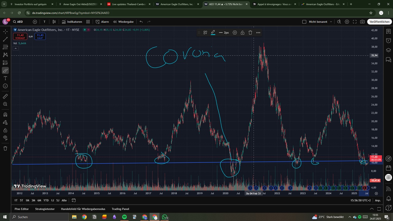Open Spotify from the Windows taskbar
Screen dimensions: 393x221
click(x=124, y=217)
